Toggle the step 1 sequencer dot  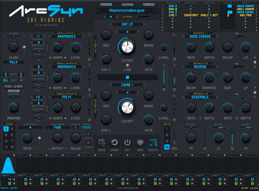click(14, 155)
